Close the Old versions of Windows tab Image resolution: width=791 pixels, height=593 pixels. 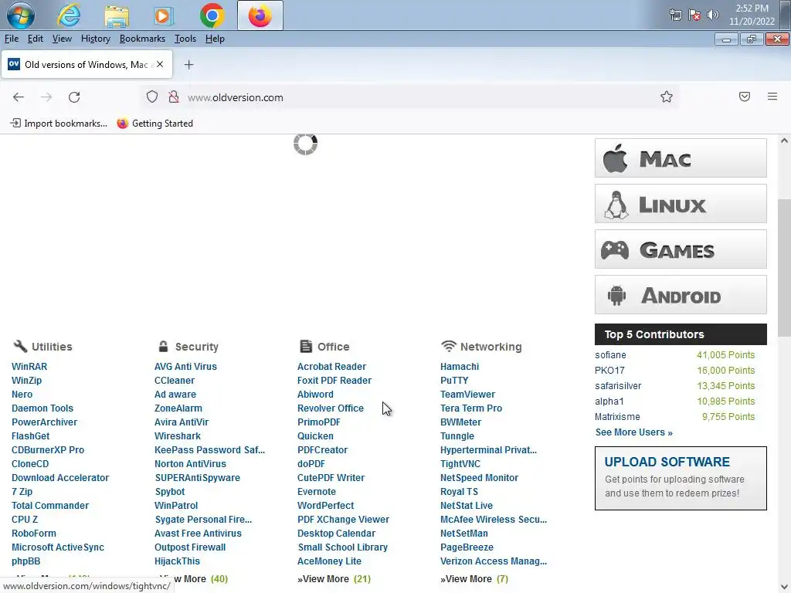pyautogui.click(x=160, y=65)
